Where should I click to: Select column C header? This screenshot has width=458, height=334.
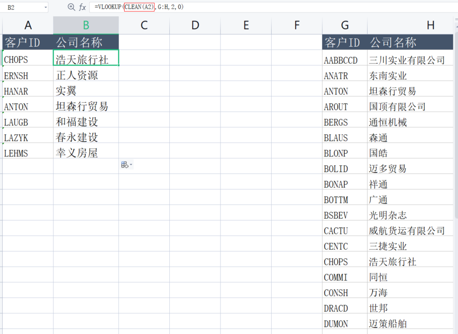(144, 25)
